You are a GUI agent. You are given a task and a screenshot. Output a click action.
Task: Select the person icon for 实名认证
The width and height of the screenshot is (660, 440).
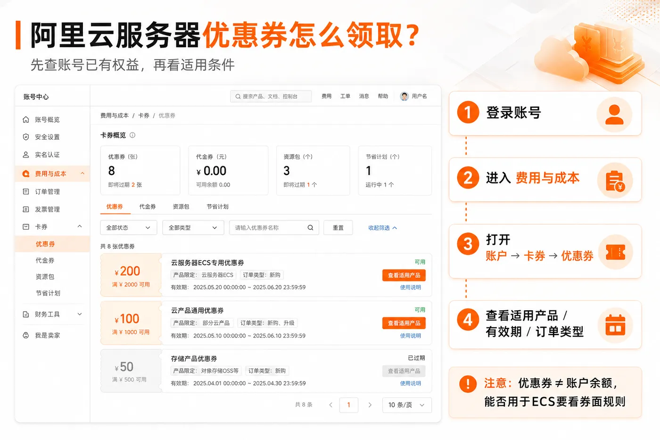pyautogui.click(x=26, y=155)
